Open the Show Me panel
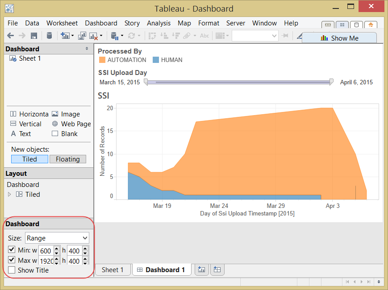 coord(339,38)
